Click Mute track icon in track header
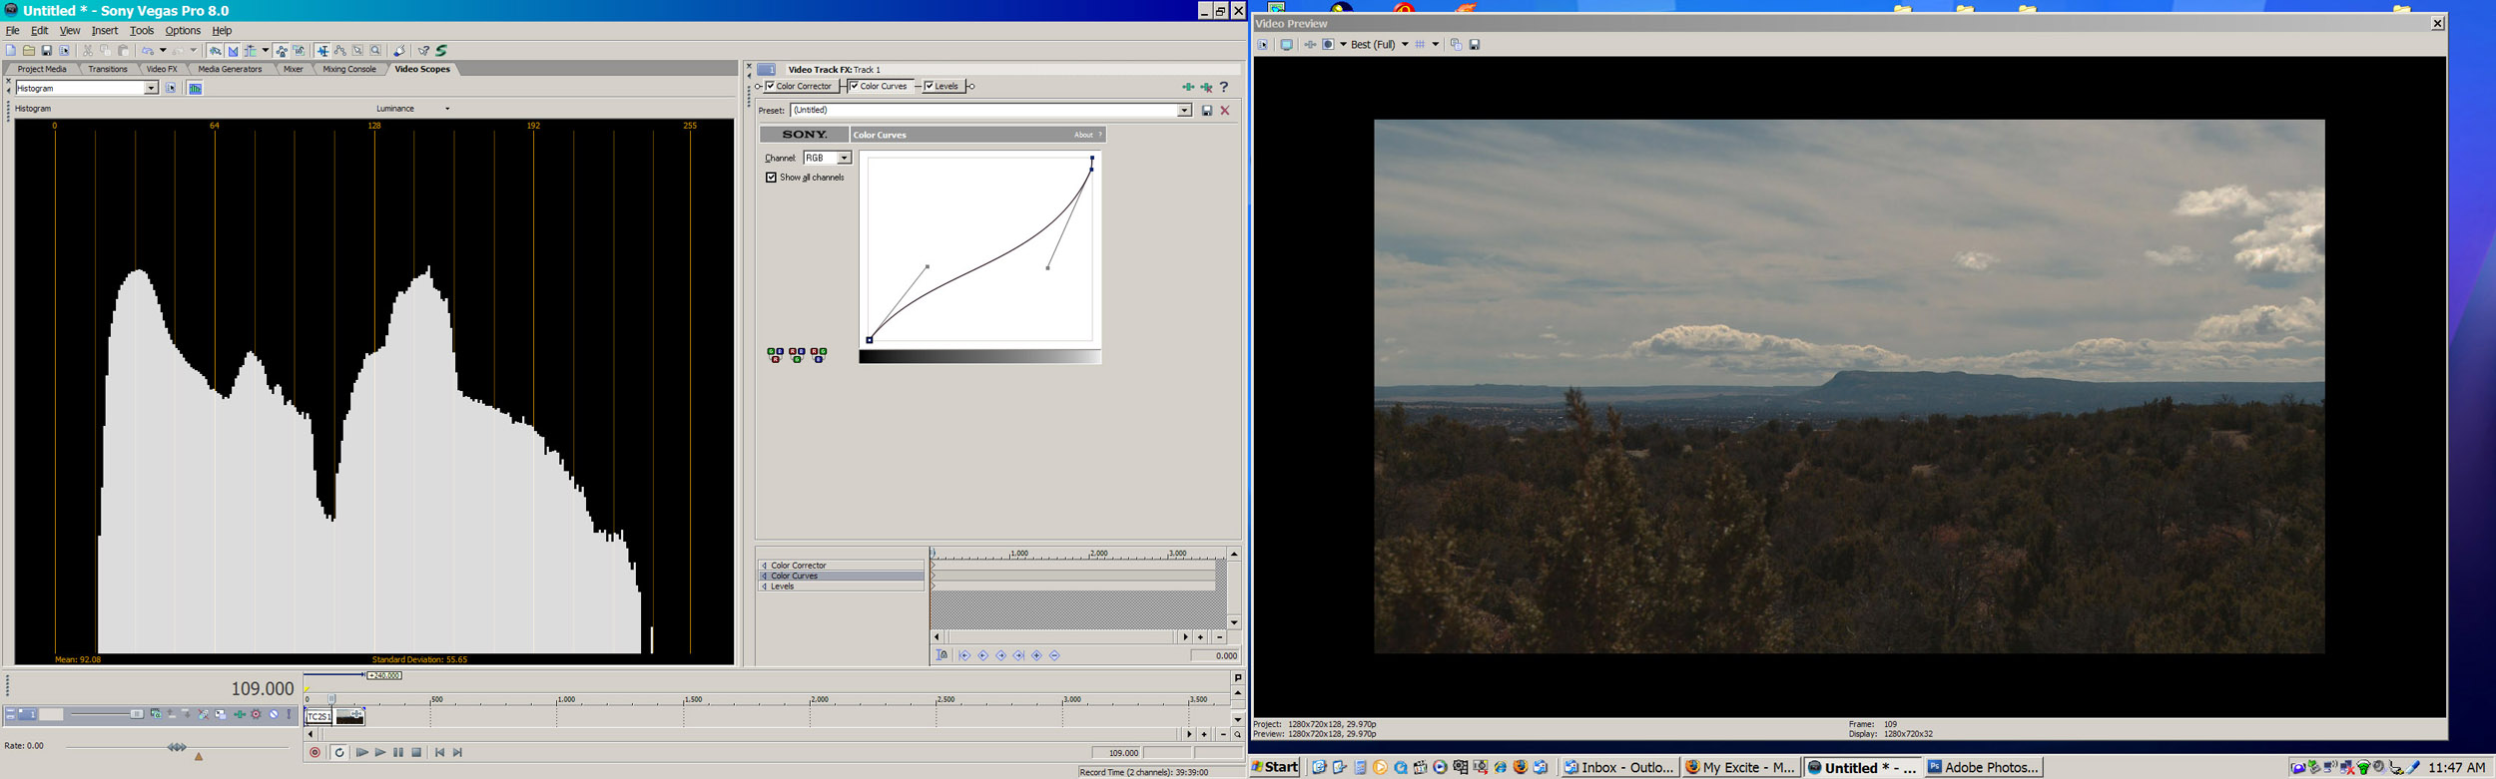 click(274, 714)
